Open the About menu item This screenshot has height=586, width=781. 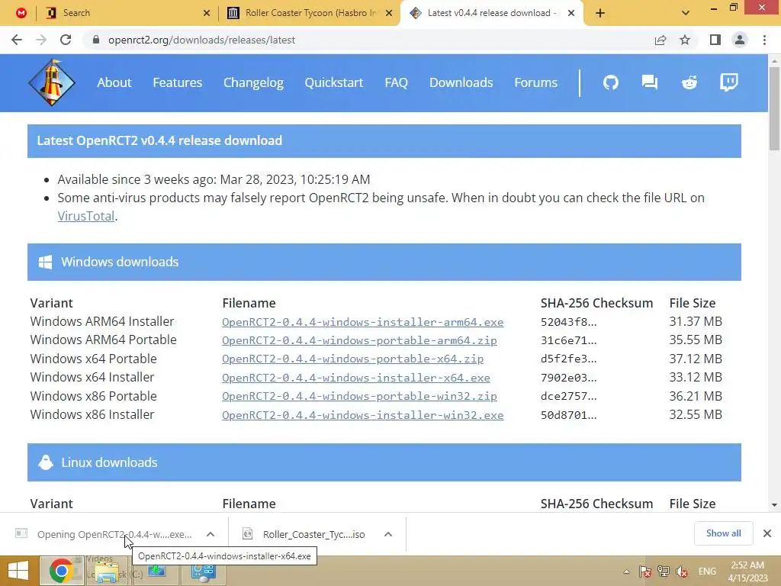(114, 82)
